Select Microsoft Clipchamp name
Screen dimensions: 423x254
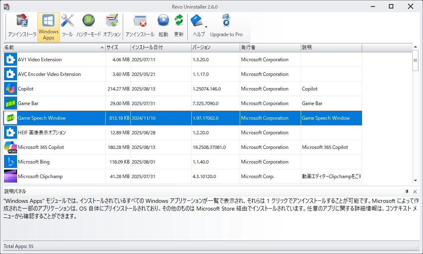pyautogui.click(x=40, y=176)
